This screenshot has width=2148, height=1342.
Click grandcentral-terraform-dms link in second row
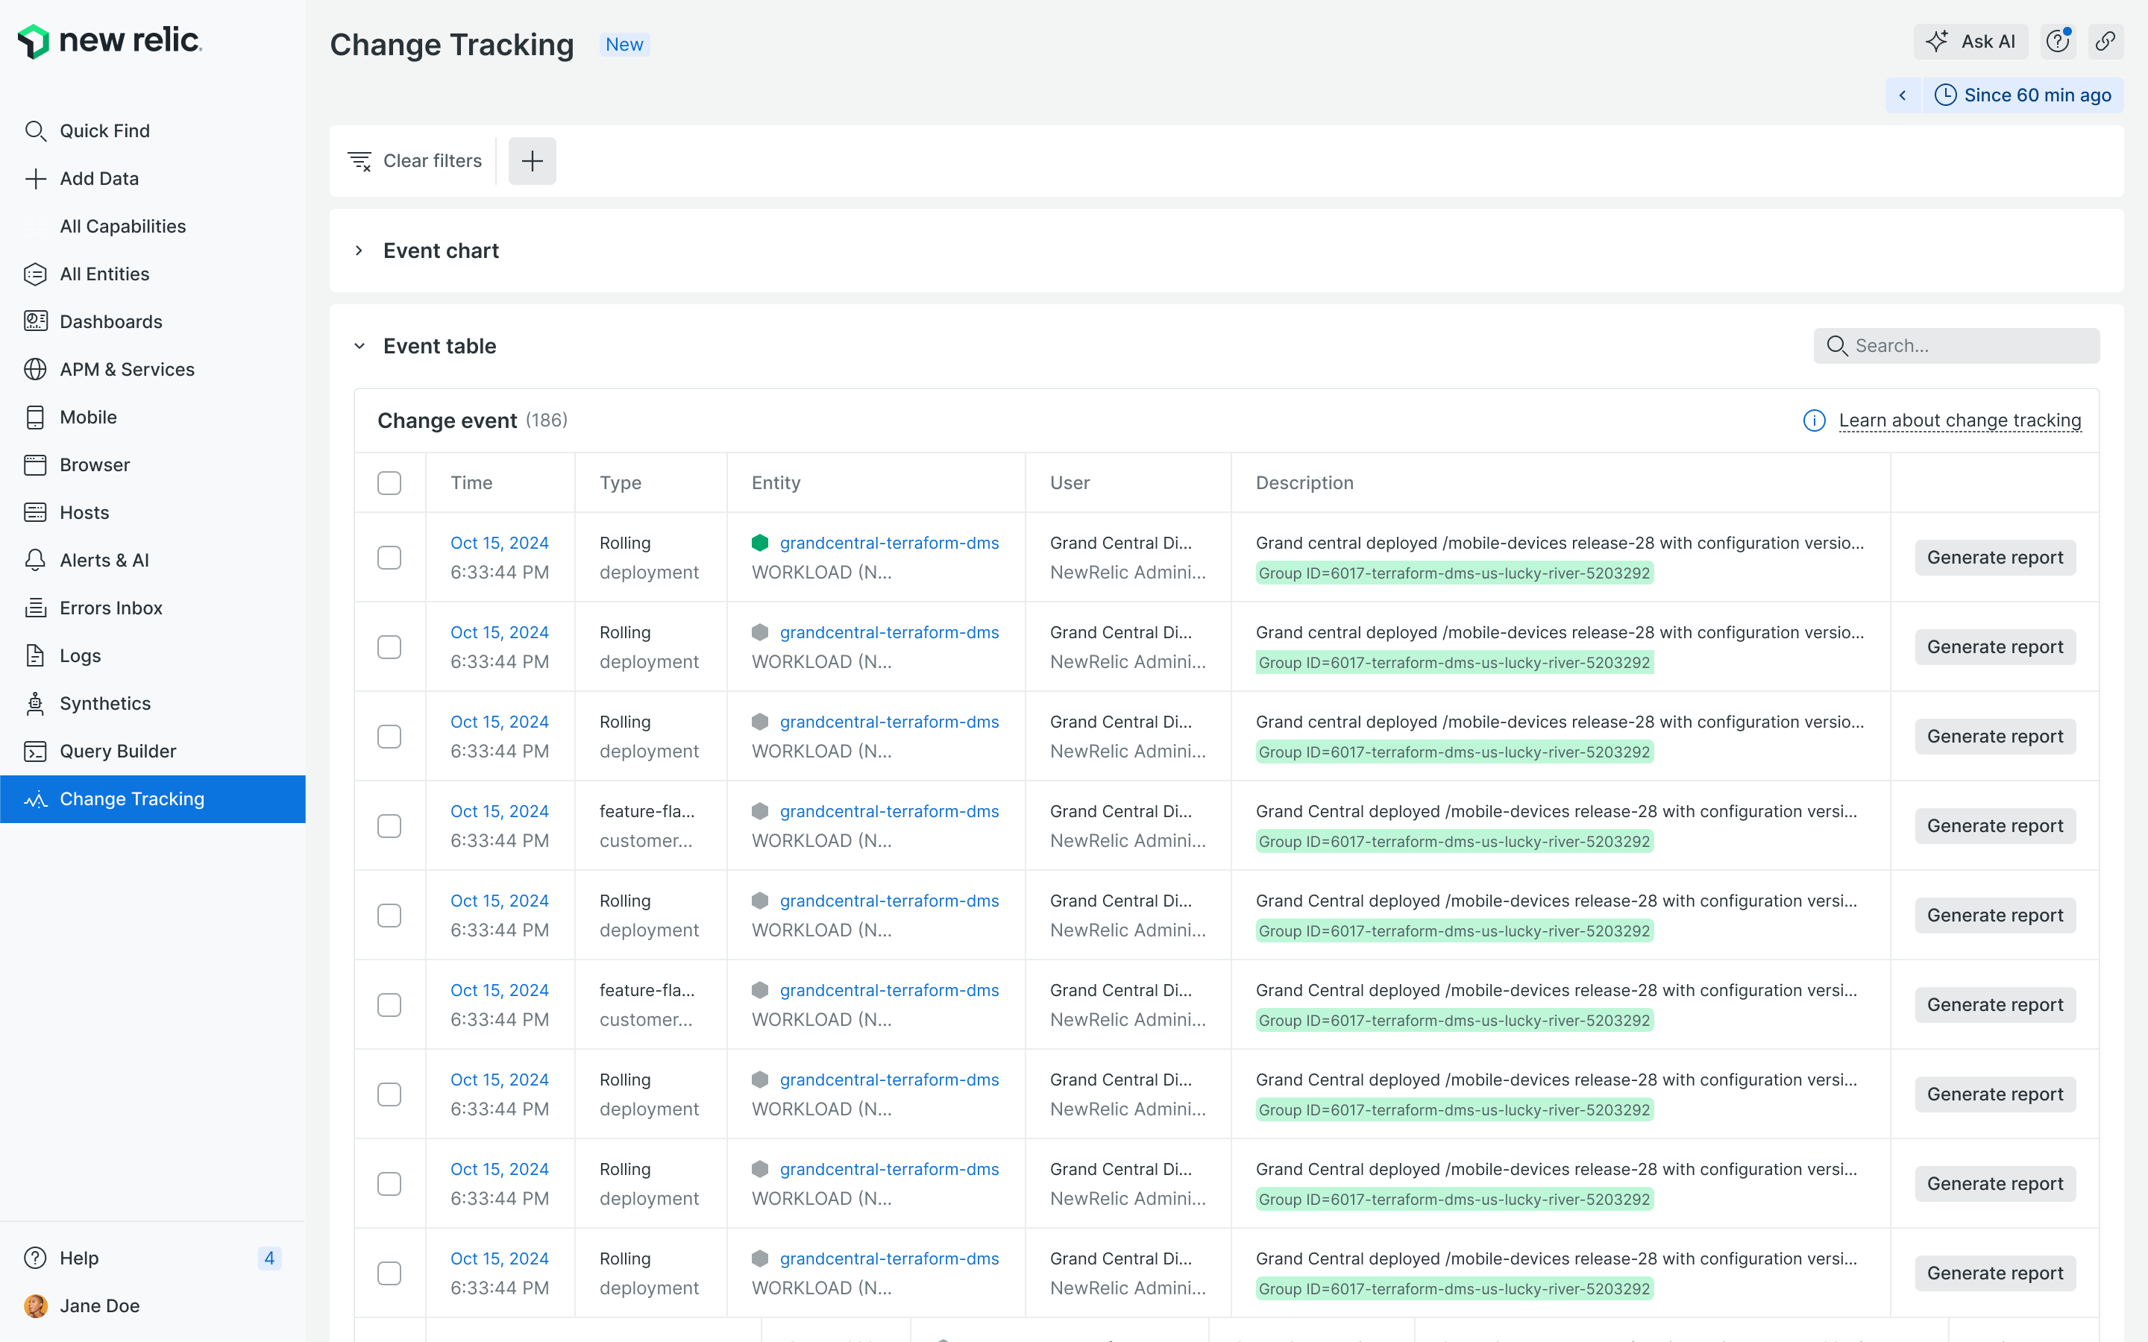(888, 633)
